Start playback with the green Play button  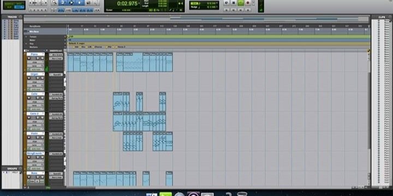(241, 3)
